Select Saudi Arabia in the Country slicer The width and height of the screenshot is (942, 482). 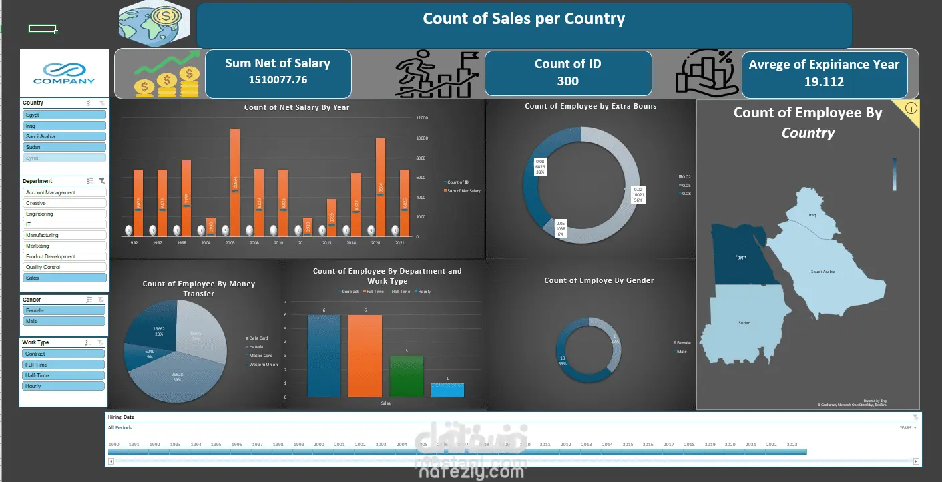pos(64,136)
